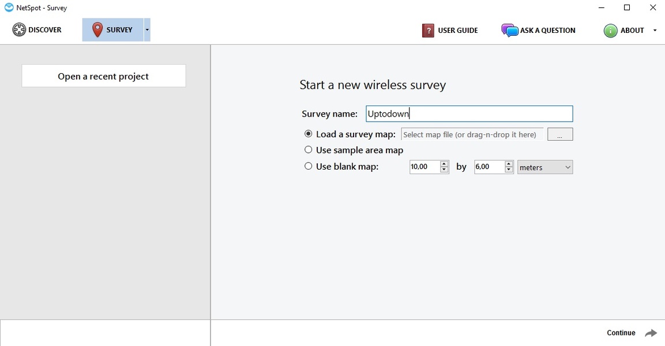This screenshot has height=346, width=665.
Task: Click the Open a recent project button
Action: click(103, 76)
